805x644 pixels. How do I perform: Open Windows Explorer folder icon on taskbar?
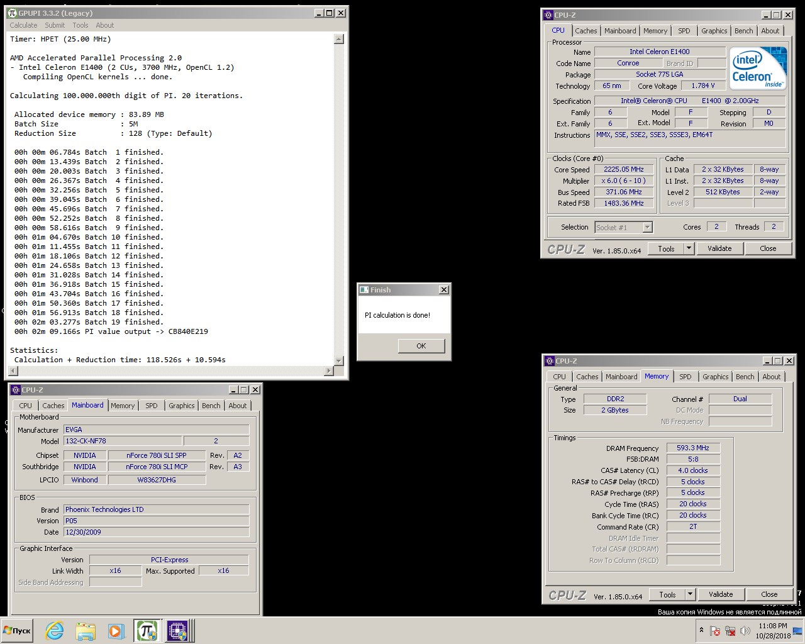point(86,631)
